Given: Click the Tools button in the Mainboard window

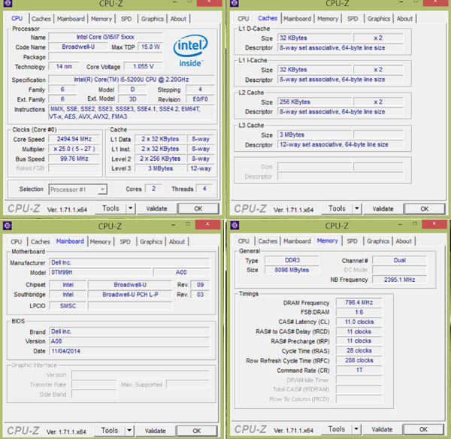Looking at the screenshot, I should pos(110,431).
